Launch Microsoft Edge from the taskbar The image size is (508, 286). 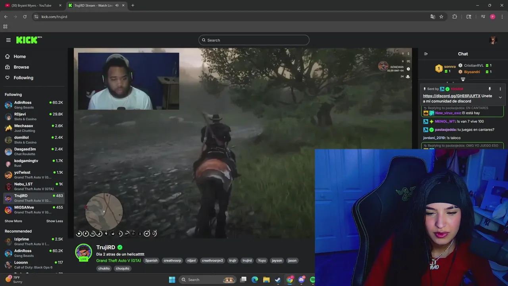coord(255,280)
